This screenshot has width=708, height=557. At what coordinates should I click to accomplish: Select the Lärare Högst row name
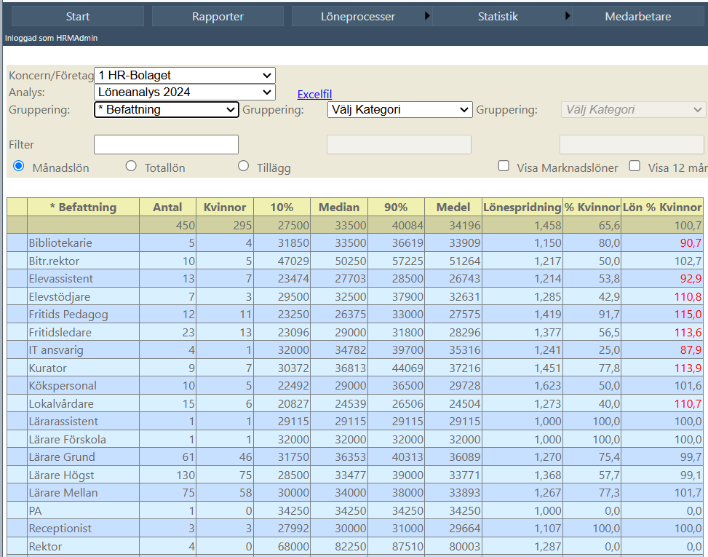tap(61, 475)
